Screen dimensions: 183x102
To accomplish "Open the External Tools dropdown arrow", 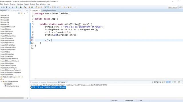I will pos(27,7).
